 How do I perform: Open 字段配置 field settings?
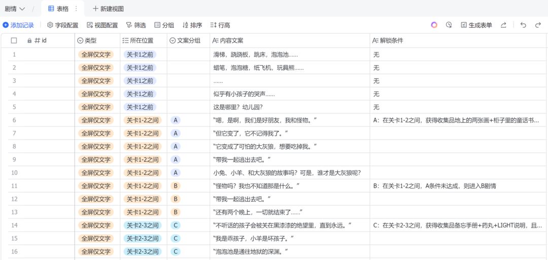(63, 25)
